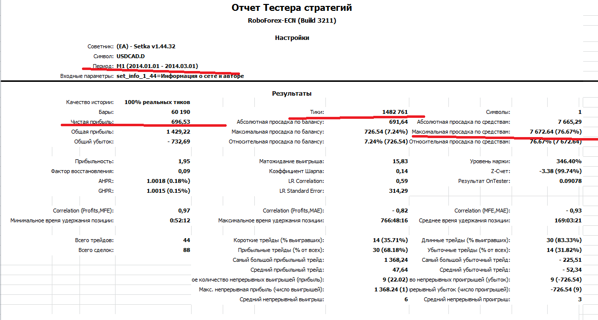Select the "Correlation (Profits,MFE):" label
Viewport: 598px width, 320px height.
(83, 211)
